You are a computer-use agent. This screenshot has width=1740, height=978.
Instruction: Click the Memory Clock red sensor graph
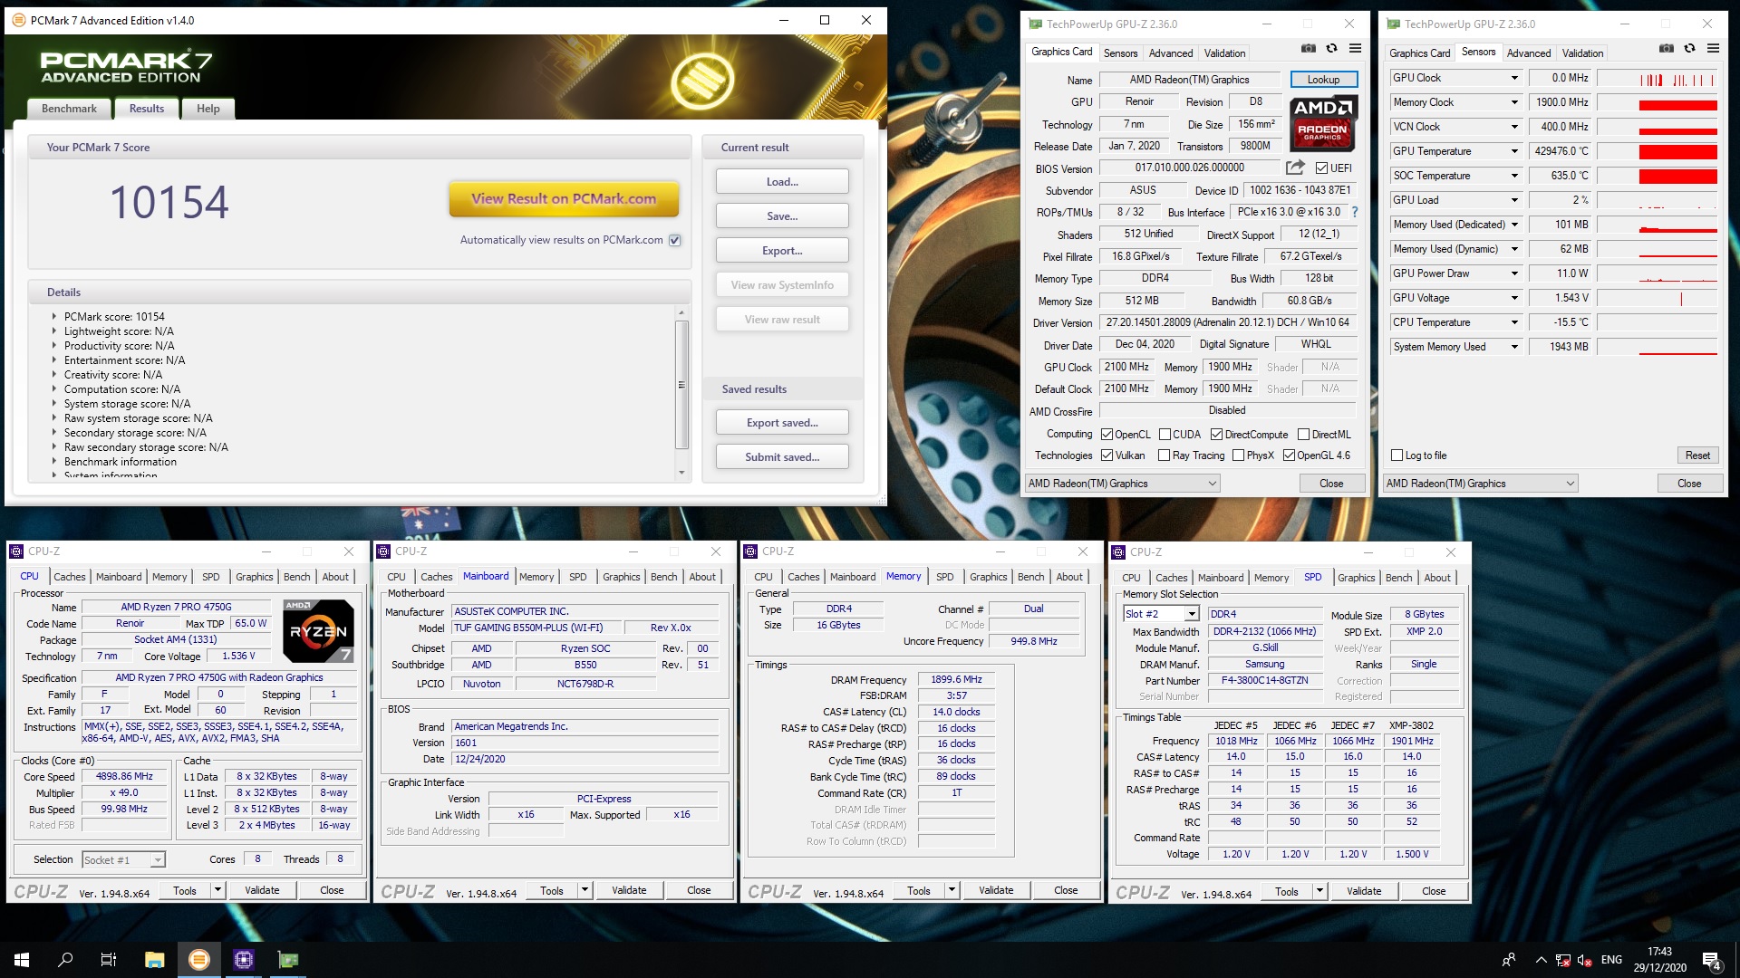click(x=1658, y=103)
